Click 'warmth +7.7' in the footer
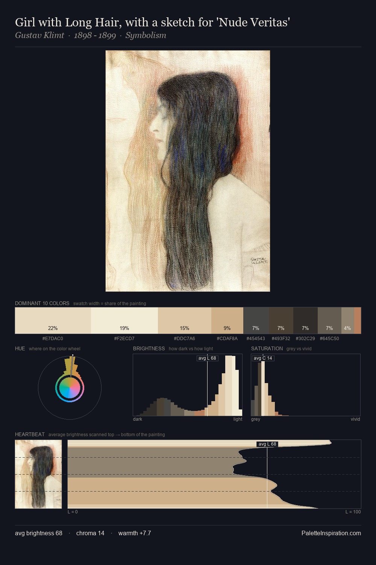Viewport: 376px width, 565px height. click(x=135, y=533)
